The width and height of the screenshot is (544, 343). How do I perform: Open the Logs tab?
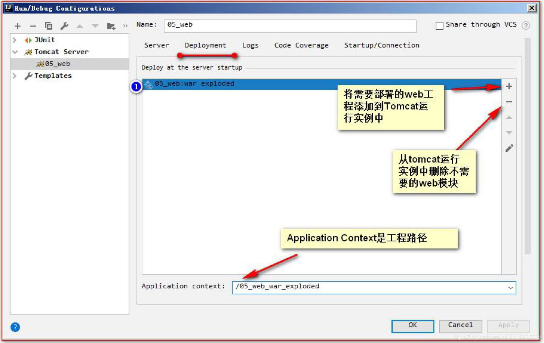click(x=250, y=45)
